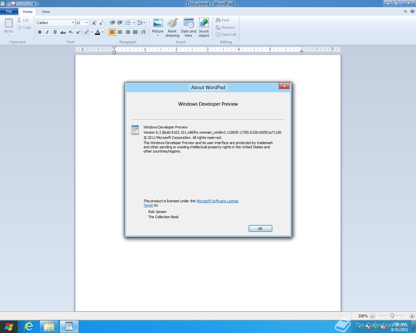Collapse the ribbon with the chevron

coord(405,11)
